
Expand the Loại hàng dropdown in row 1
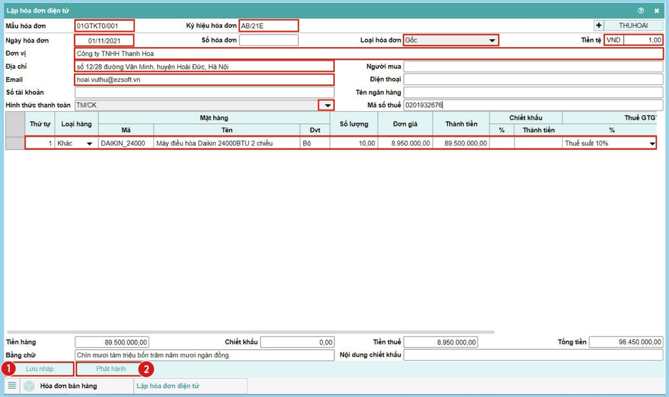pos(89,144)
